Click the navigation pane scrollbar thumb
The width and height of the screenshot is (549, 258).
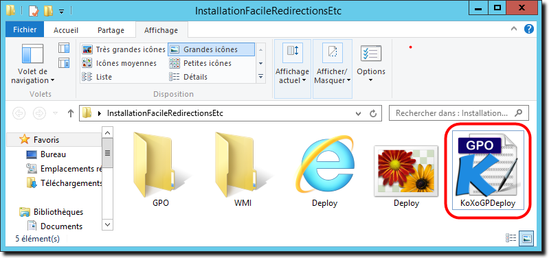(107, 153)
